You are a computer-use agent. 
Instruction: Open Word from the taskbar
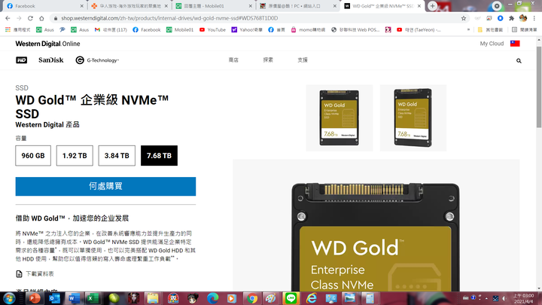73,298
